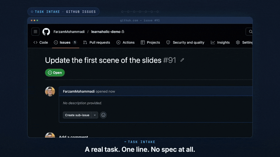
Task: Click FarzamMohammadi owner link in breadcrumb
Action: 69,32
